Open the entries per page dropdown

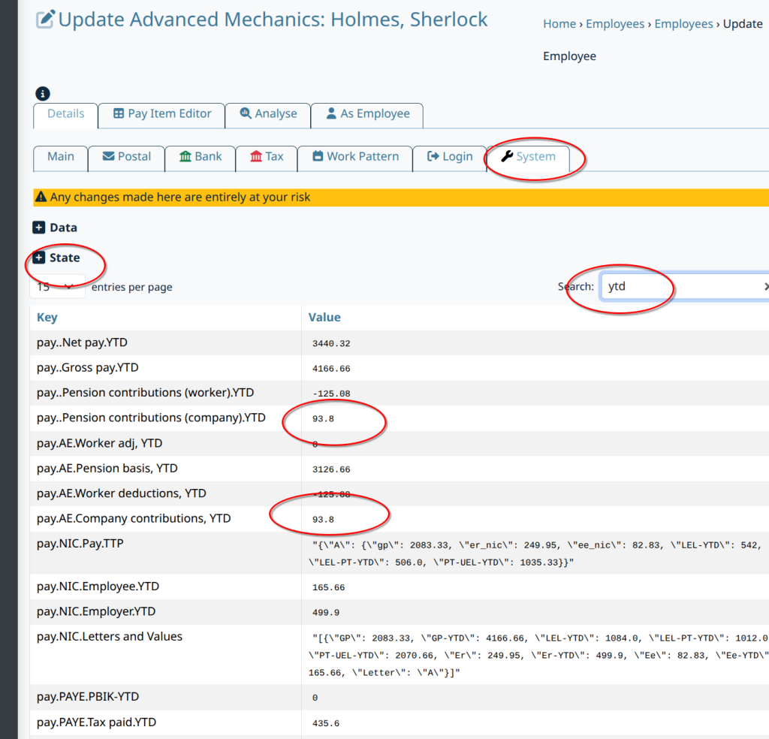click(57, 287)
